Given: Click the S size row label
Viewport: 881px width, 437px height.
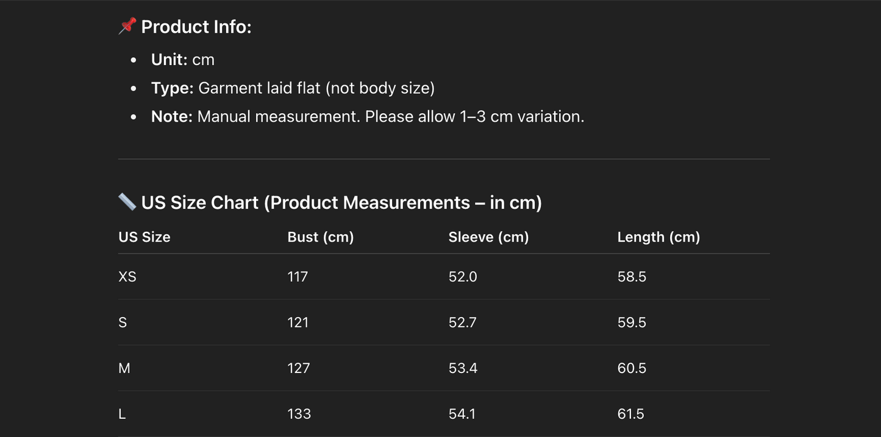Looking at the screenshot, I should (x=123, y=322).
